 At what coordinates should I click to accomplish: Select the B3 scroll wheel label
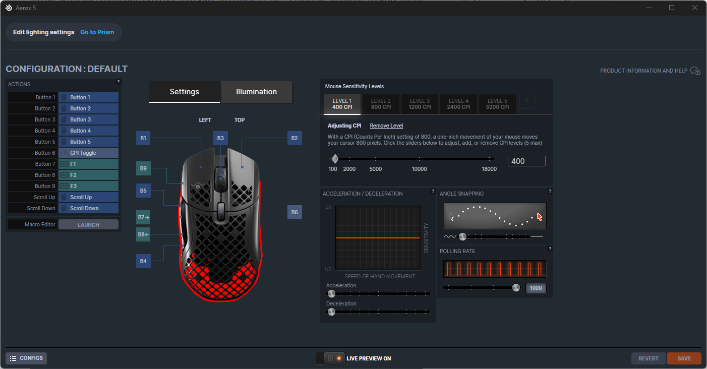(x=220, y=138)
